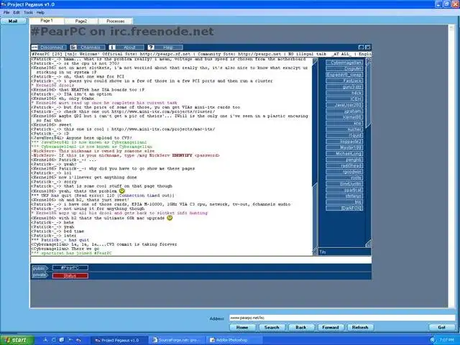
Task: Click chat log scrollbar down arrow
Action: (315, 252)
